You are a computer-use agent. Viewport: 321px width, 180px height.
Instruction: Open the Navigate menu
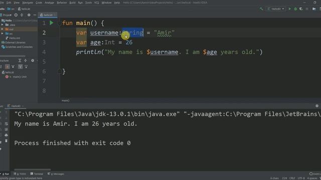click(x=28, y=2)
